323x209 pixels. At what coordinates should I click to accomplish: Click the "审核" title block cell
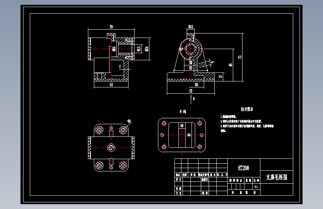pyautogui.click(x=178, y=189)
